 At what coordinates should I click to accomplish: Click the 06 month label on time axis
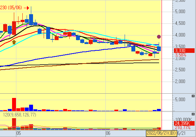tap(108, 133)
